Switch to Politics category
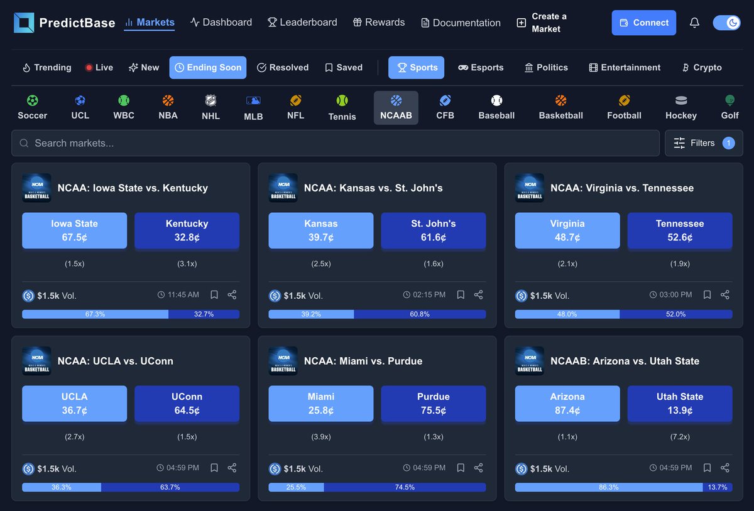 point(546,67)
